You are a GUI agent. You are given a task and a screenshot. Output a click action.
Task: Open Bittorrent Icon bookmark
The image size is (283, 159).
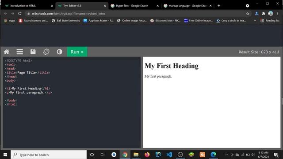click(x=165, y=21)
